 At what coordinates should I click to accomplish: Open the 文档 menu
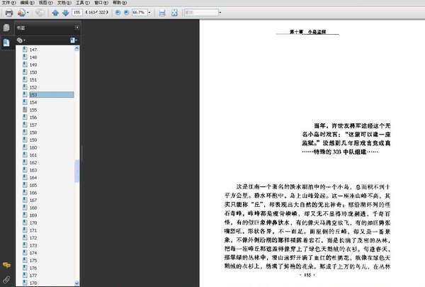coord(64,2)
